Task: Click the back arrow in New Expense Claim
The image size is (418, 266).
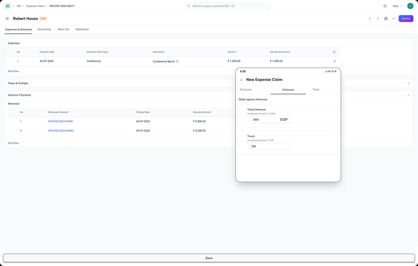Action: tap(241, 80)
